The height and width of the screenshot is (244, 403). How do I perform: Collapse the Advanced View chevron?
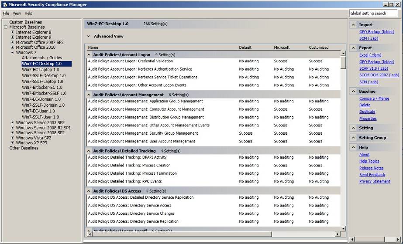(x=88, y=37)
